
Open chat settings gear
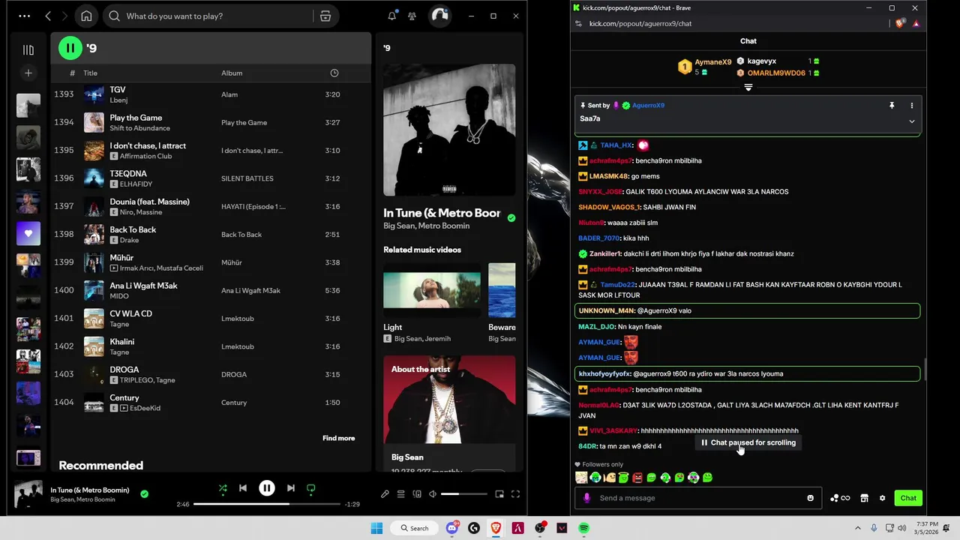882,498
